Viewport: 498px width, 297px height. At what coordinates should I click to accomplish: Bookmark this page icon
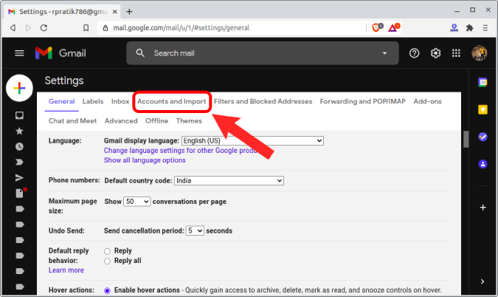[x=86, y=28]
